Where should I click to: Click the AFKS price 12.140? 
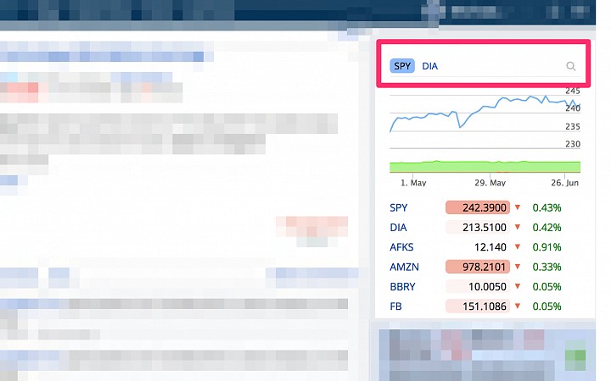(x=490, y=247)
